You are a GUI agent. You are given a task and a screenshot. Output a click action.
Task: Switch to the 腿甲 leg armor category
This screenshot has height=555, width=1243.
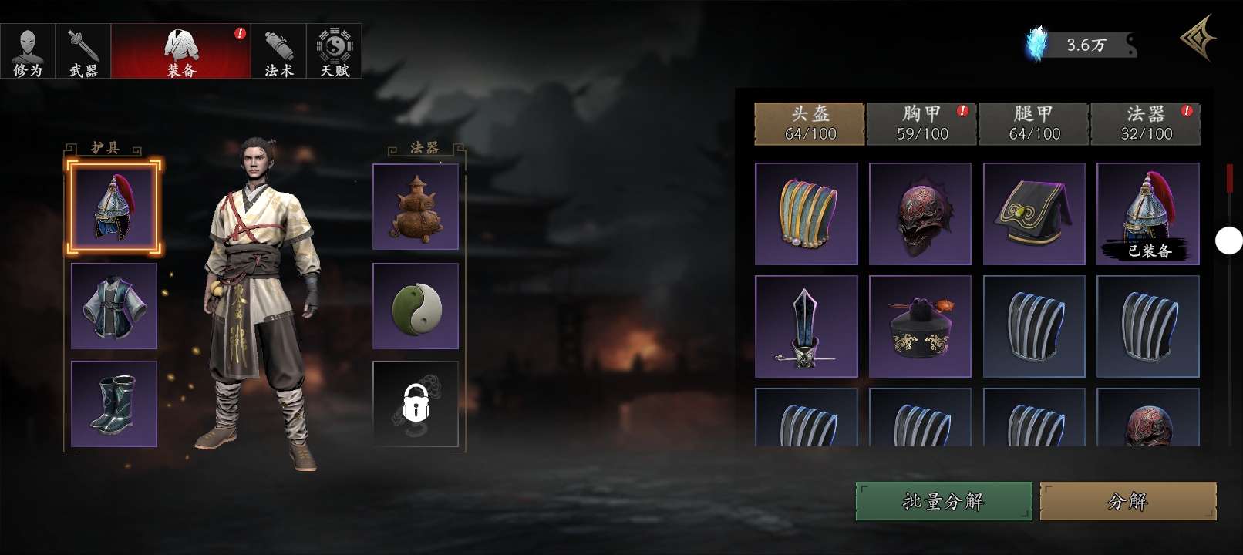pos(1034,123)
